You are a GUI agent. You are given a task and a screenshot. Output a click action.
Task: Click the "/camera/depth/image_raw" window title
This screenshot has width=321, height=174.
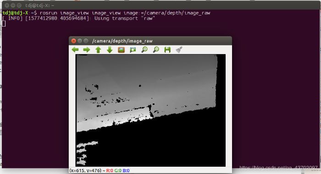(x=122, y=41)
